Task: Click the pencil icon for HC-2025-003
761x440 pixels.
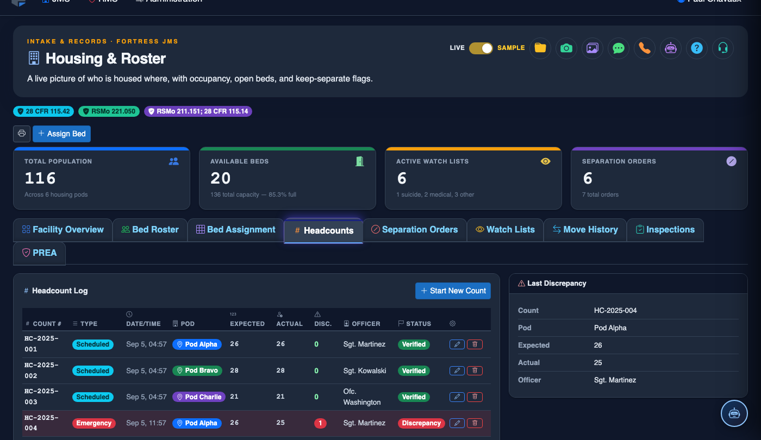Action: click(x=457, y=397)
